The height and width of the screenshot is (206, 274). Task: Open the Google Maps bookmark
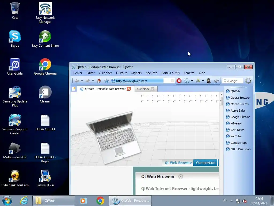click(237, 143)
